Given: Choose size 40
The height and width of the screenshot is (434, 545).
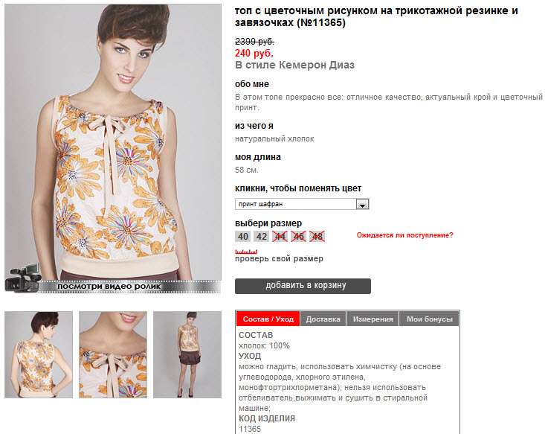Looking at the screenshot, I should (242, 237).
